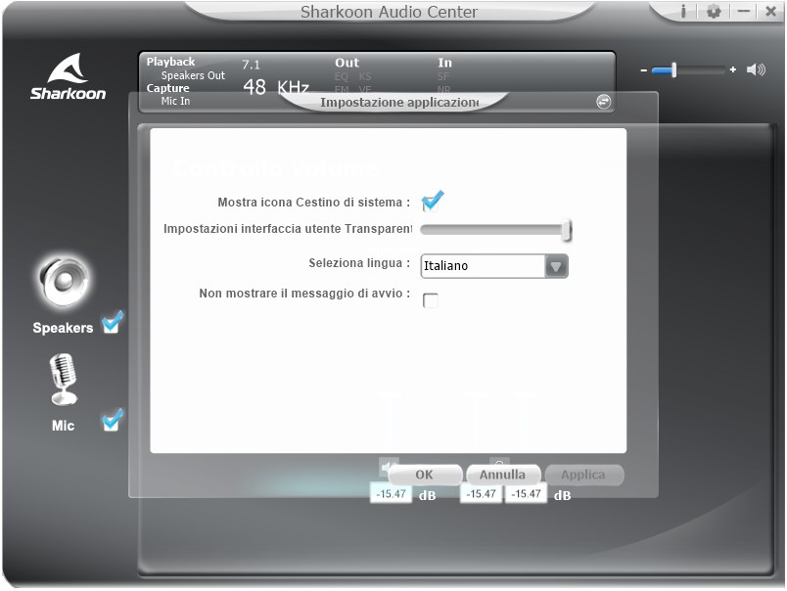The image size is (787, 591).
Task: Click the Applica button
Action: click(x=583, y=475)
